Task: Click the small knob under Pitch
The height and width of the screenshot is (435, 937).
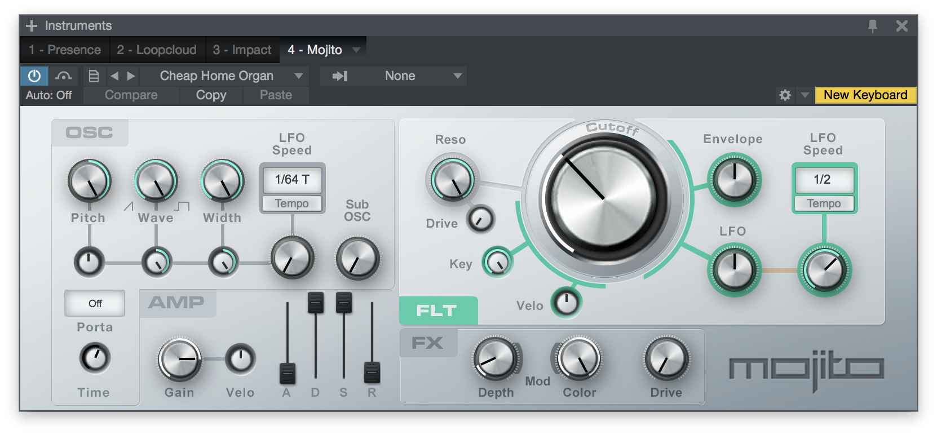Action: coord(89,261)
